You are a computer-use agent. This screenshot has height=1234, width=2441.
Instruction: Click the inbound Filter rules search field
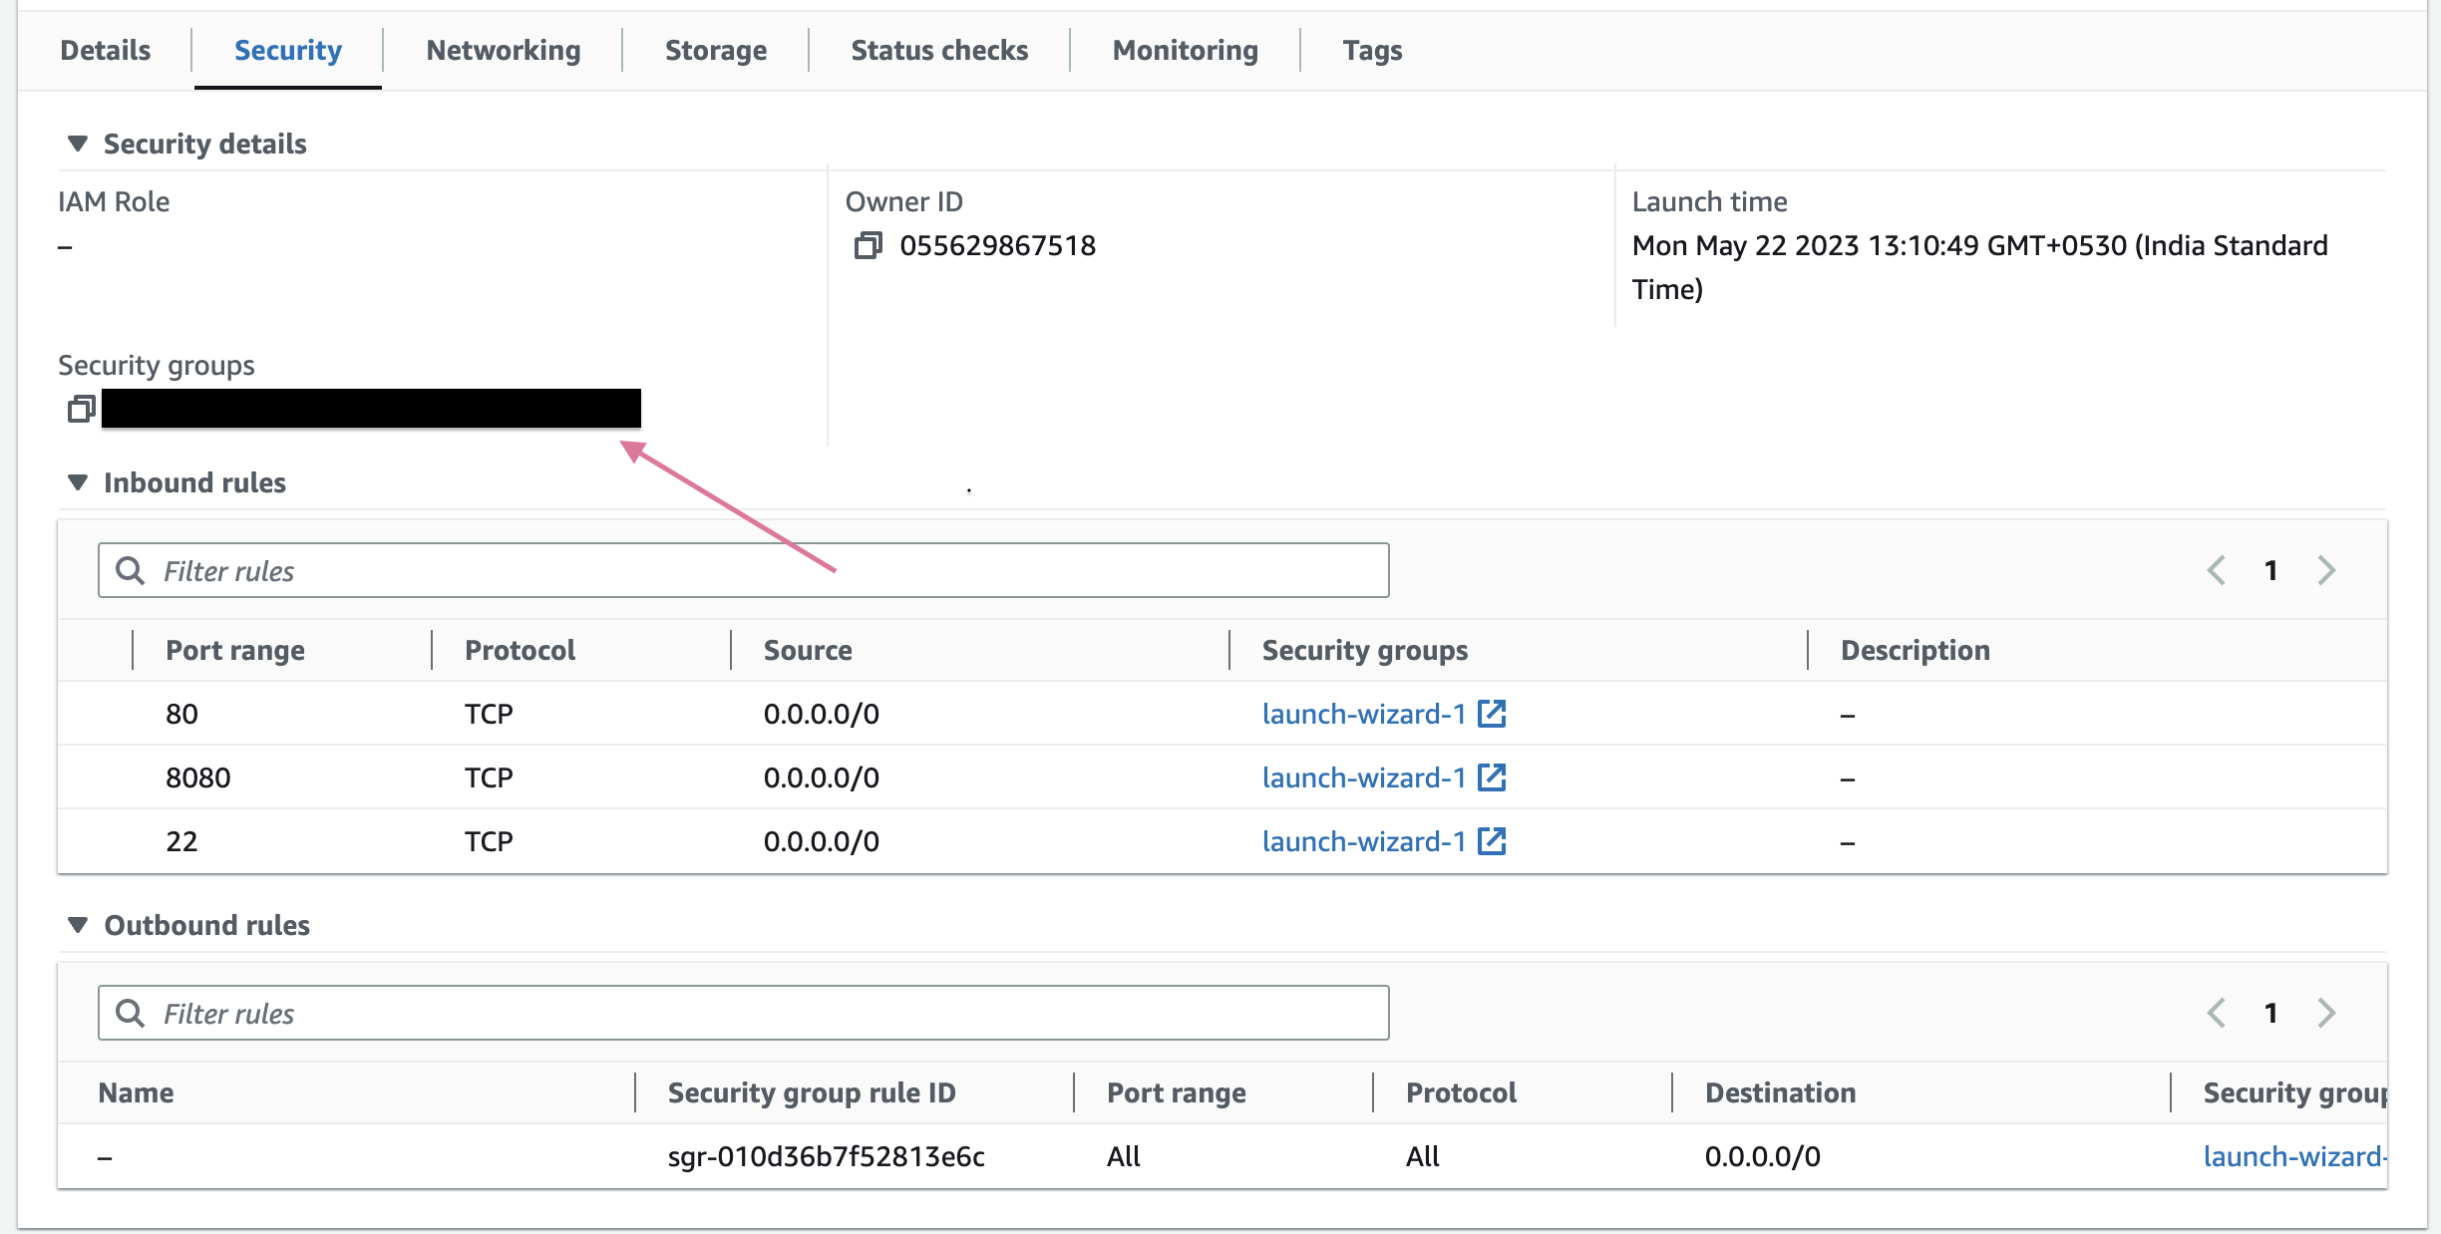pyautogui.click(x=744, y=570)
